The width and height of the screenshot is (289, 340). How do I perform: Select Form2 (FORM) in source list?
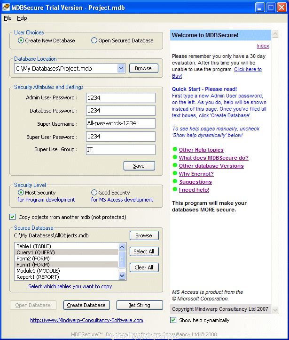coord(67,259)
